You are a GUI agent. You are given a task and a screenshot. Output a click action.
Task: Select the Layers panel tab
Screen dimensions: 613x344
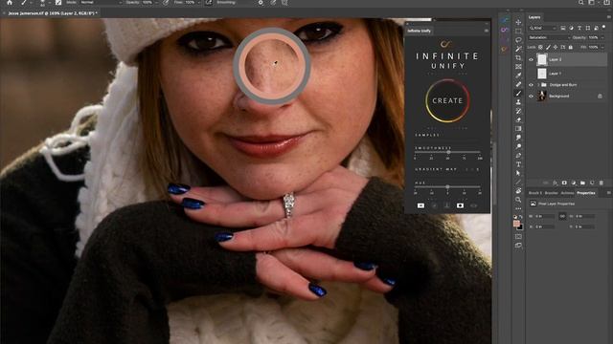[x=534, y=17]
